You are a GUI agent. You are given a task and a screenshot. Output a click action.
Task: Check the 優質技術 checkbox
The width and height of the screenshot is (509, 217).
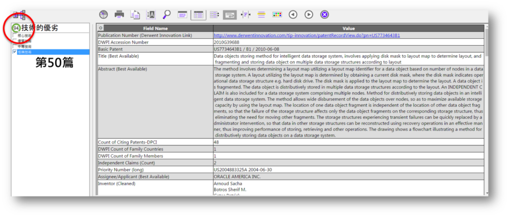(14, 41)
